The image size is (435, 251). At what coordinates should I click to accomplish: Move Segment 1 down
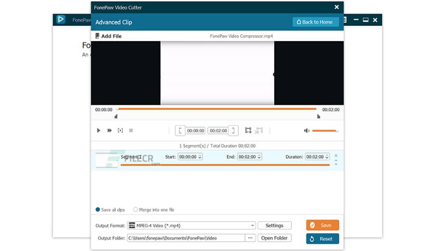point(336,164)
